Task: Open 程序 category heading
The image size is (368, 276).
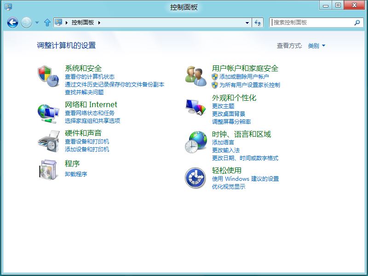Action: click(x=72, y=164)
